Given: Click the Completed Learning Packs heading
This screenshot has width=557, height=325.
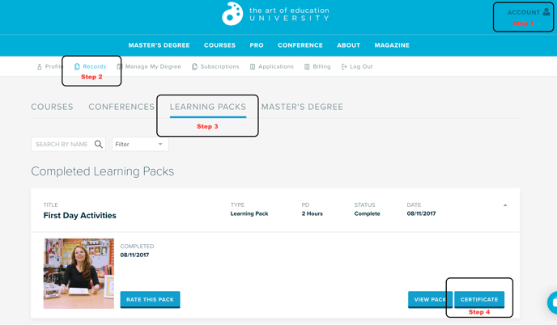Looking at the screenshot, I should coord(102,171).
